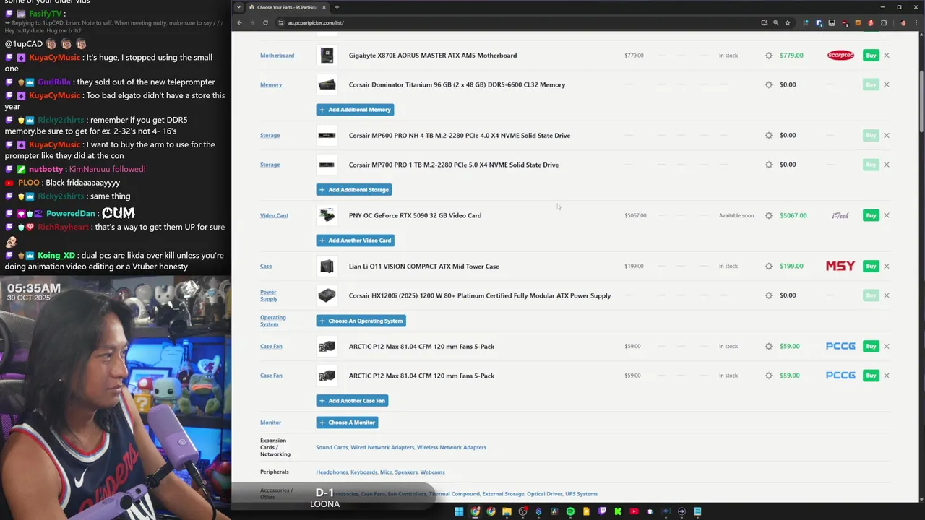
Task: Open the Corsair MP600 PRO NH 4 TB product link
Action: [x=460, y=135]
